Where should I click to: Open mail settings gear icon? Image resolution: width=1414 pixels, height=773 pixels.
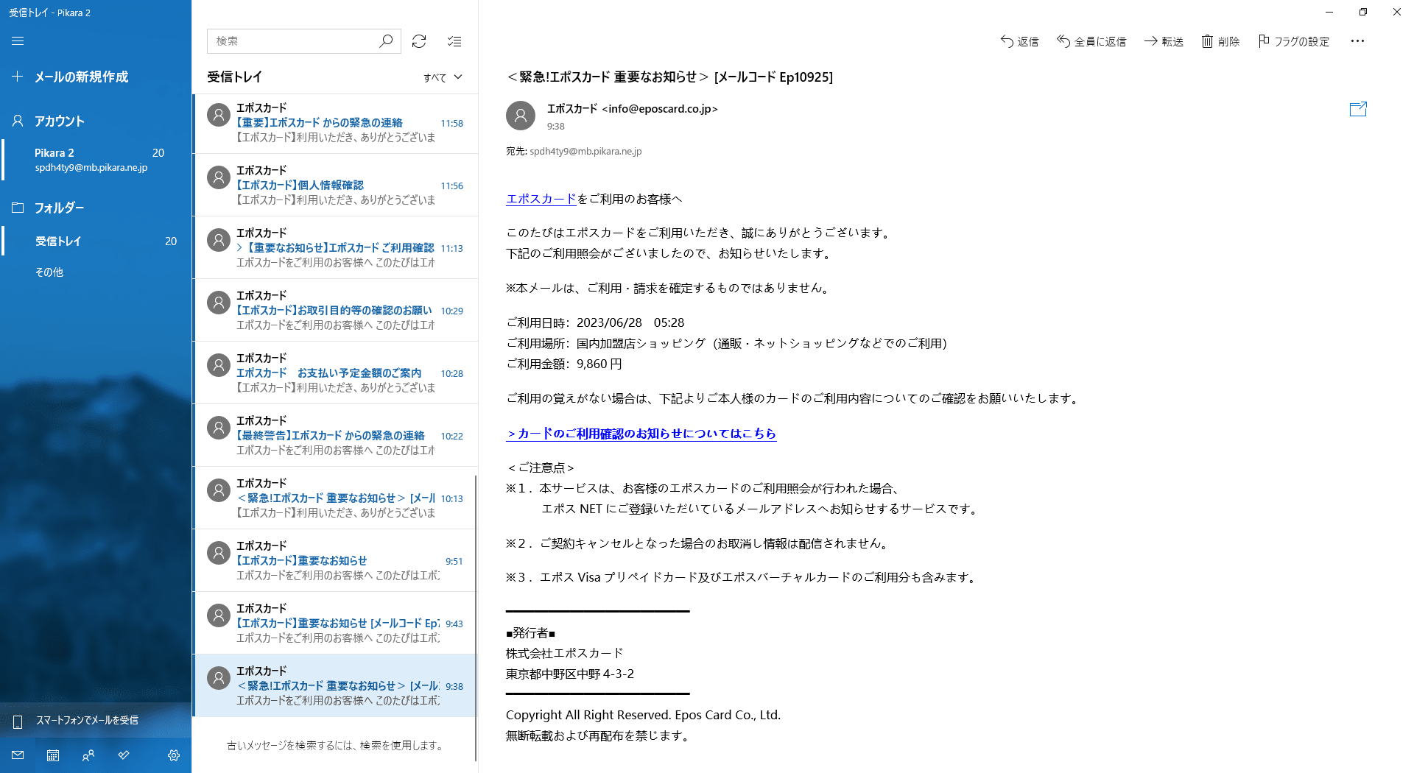point(174,755)
